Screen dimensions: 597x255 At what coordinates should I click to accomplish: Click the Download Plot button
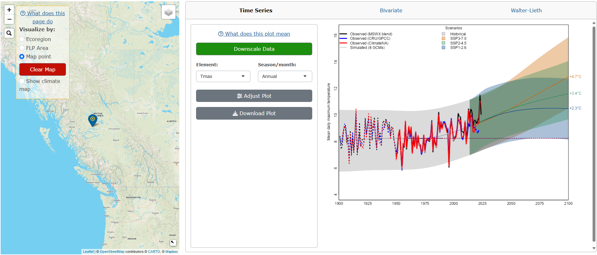pos(254,113)
